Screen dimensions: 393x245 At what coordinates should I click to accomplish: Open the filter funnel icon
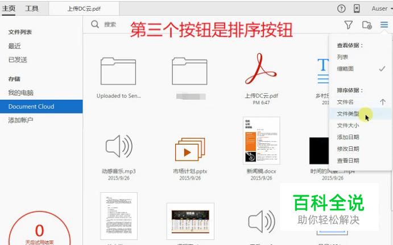(x=349, y=25)
